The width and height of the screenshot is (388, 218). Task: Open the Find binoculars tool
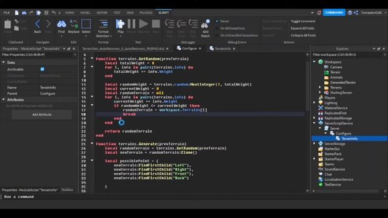61,24
